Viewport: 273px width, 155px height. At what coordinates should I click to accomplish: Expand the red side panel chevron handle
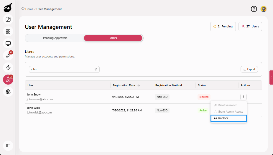click(x=271, y=77)
